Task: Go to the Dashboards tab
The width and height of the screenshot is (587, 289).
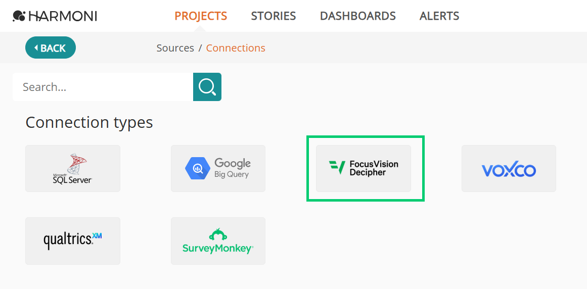Action: tap(358, 16)
